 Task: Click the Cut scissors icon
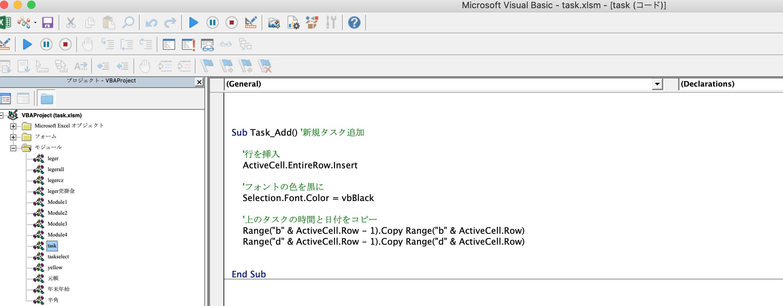click(x=71, y=23)
